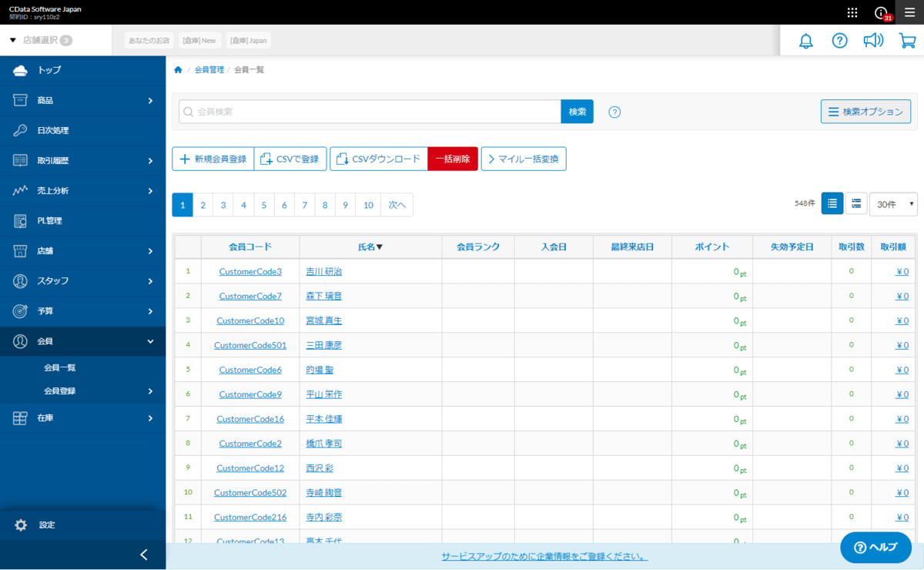Open the 30件 page size dropdown
924x570 pixels.
(x=893, y=204)
